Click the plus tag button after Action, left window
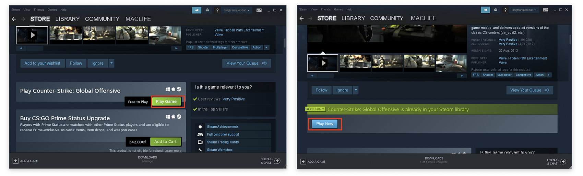583x176 pixels. click(266, 48)
